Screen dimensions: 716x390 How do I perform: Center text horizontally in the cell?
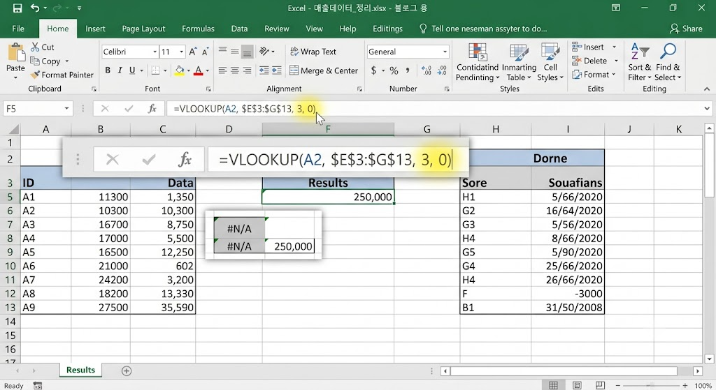click(235, 70)
